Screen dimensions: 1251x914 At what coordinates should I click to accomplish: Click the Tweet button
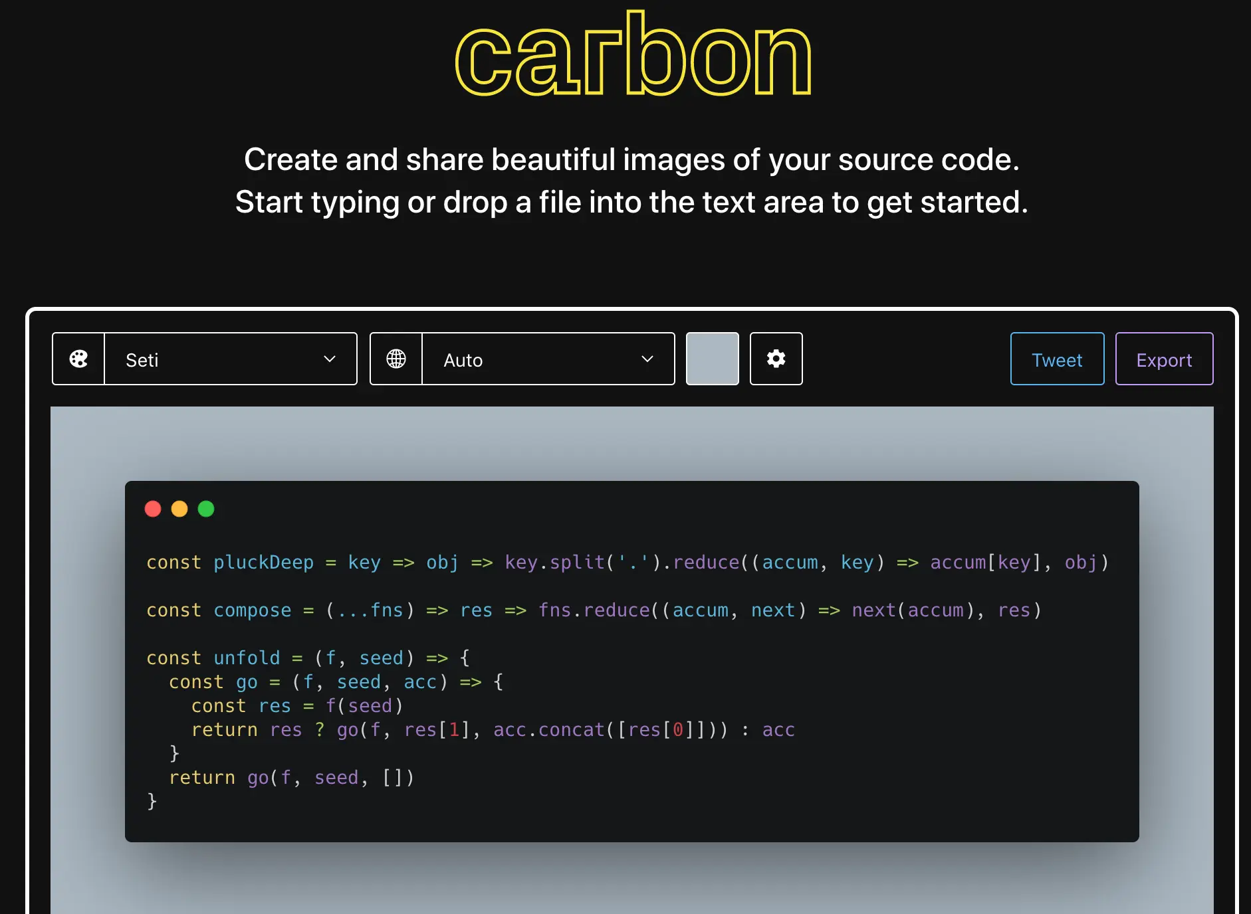coord(1057,359)
